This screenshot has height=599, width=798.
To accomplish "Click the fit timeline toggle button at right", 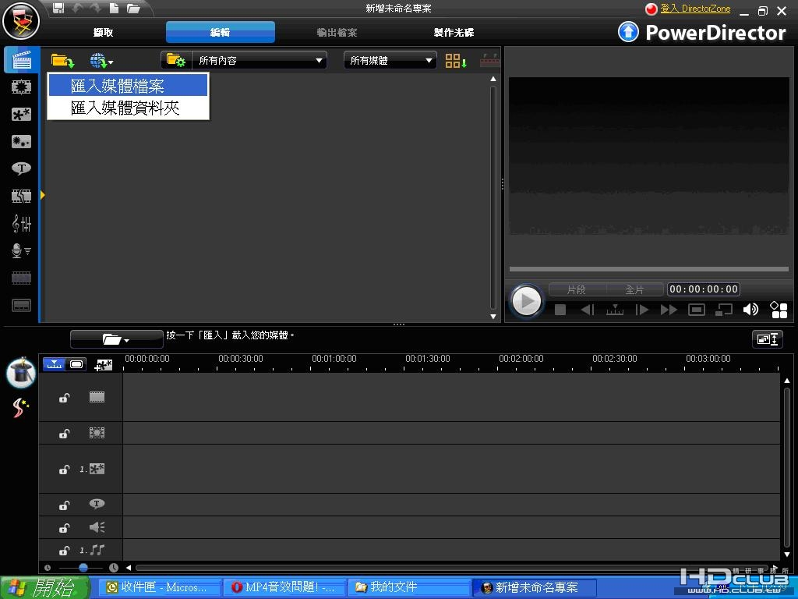I will pyautogui.click(x=768, y=339).
